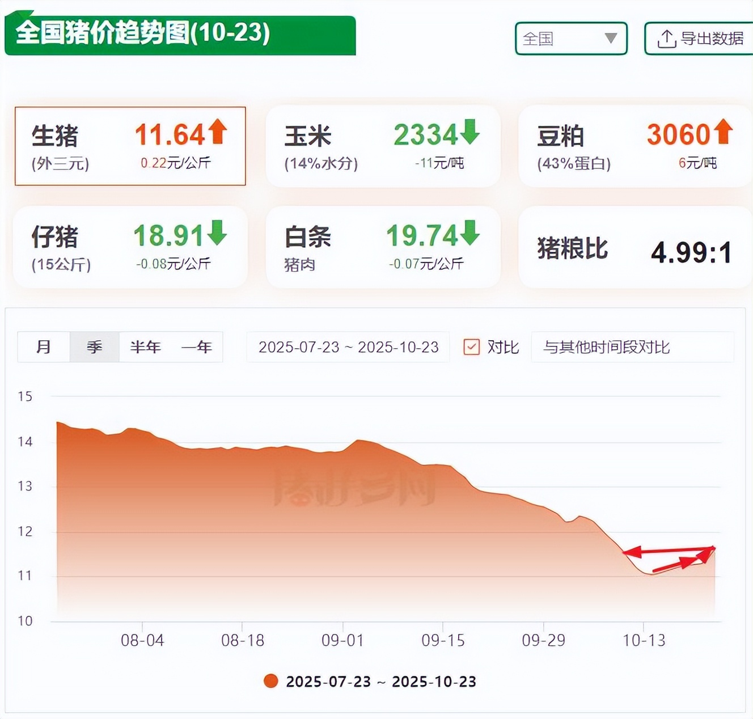This screenshot has width=753, height=719.
Task: Click the green down arrow beside 18.91
Action: coord(217,232)
